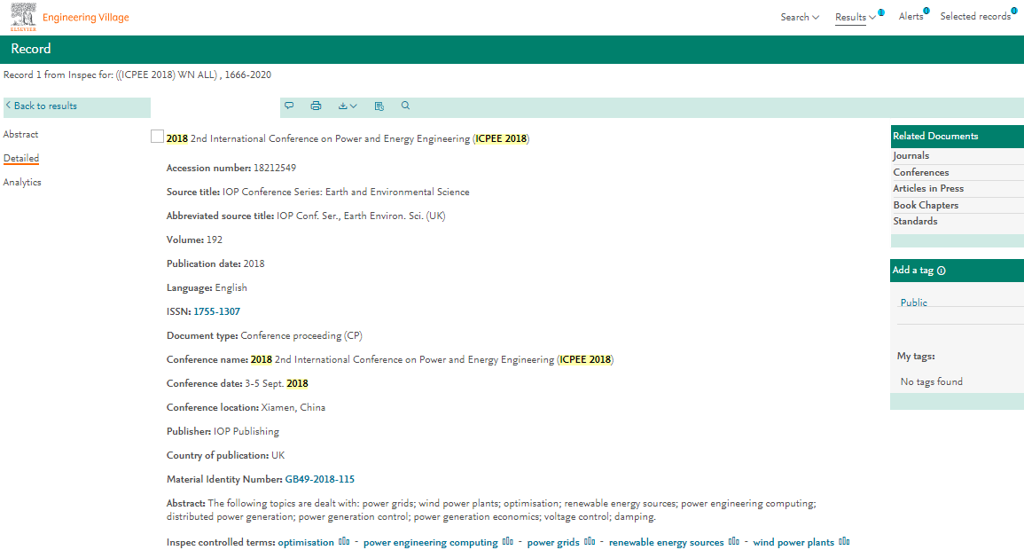The width and height of the screenshot is (1024, 550).
Task: Select the ICPEE 2018 record checkbox
Action: pos(157,136)
